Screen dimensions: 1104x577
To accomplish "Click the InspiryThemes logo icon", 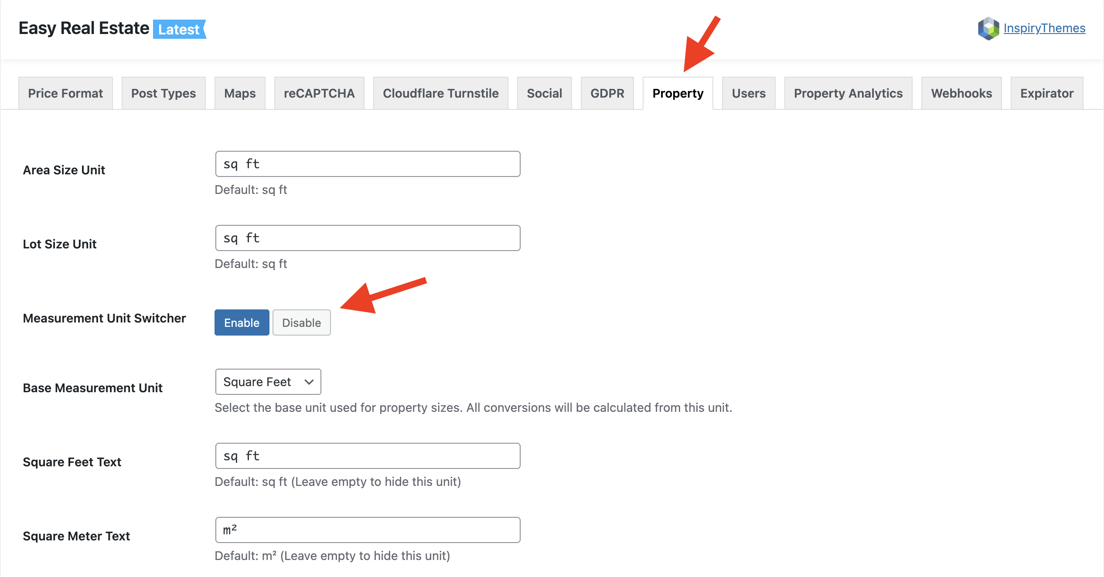I will [x=988, y=29].
